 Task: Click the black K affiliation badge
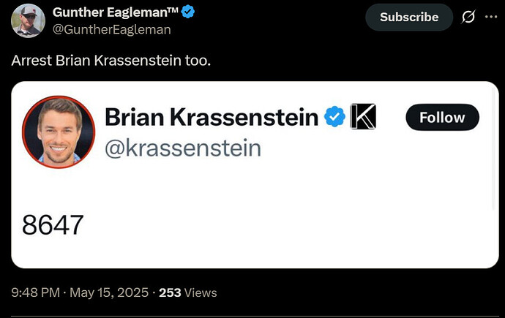(363, 116)
